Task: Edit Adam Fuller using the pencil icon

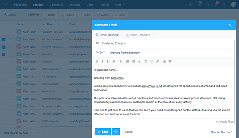Action: coord(11,69)
